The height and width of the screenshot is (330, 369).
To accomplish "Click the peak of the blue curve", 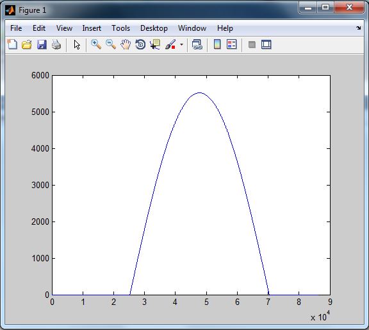I will point(199,92).
